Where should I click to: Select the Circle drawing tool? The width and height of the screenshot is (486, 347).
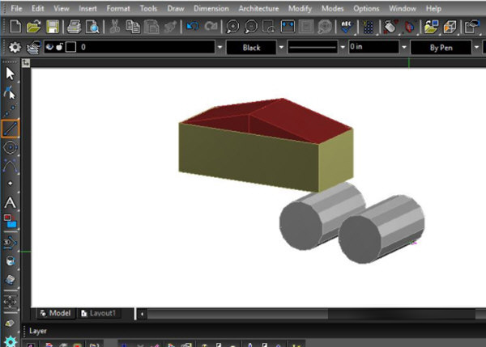(11, 147)
